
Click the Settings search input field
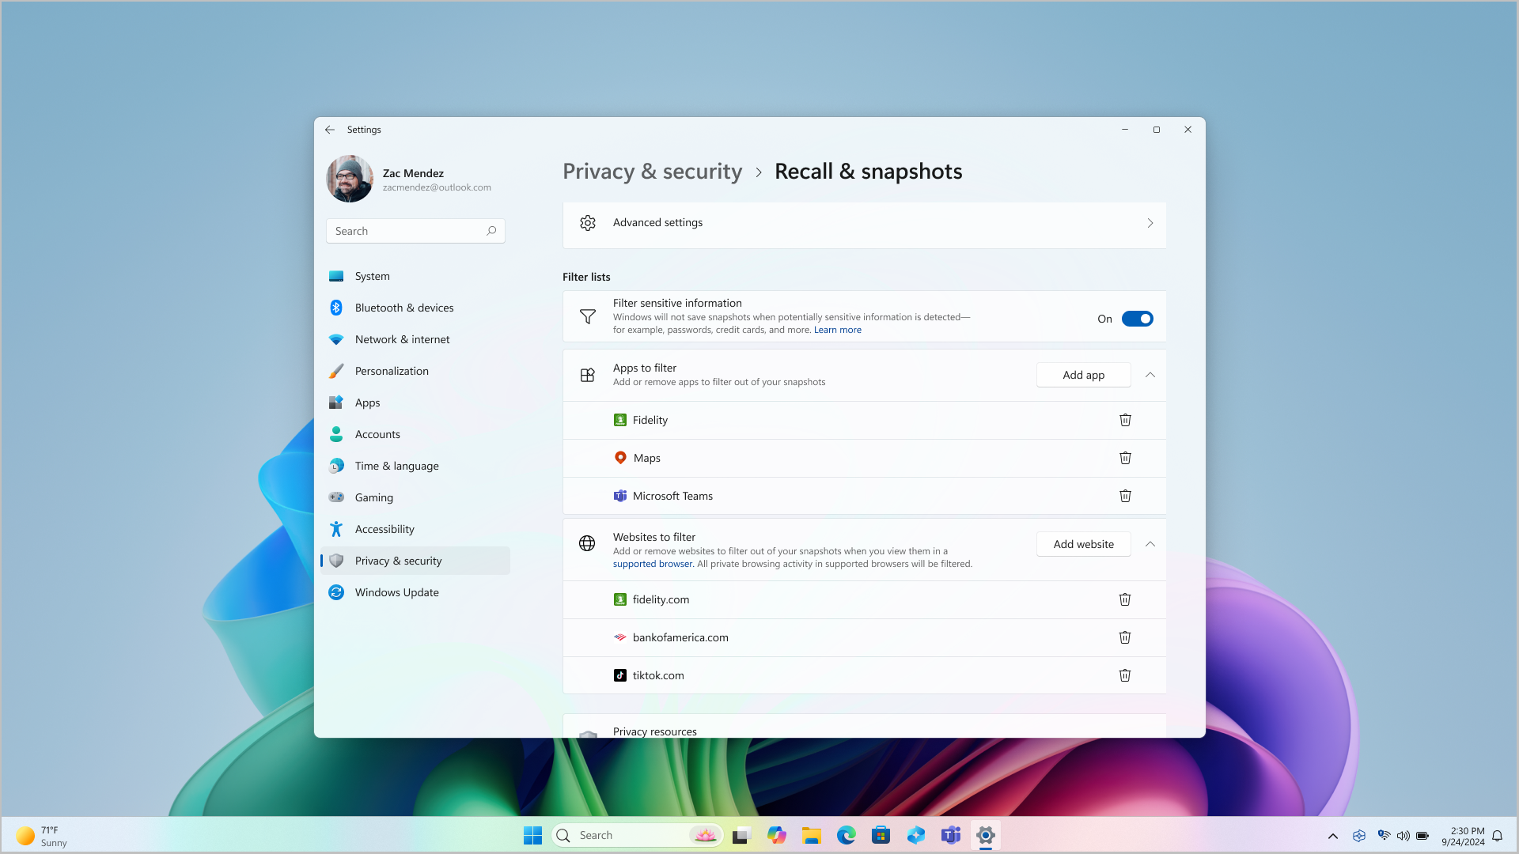tap(415, 229)
